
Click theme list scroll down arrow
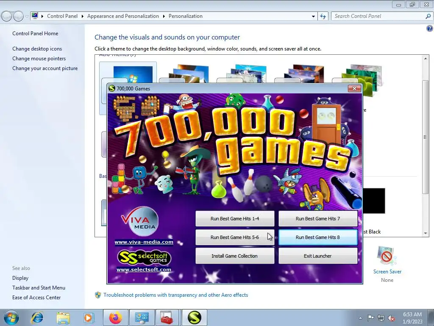coord(426,233)
